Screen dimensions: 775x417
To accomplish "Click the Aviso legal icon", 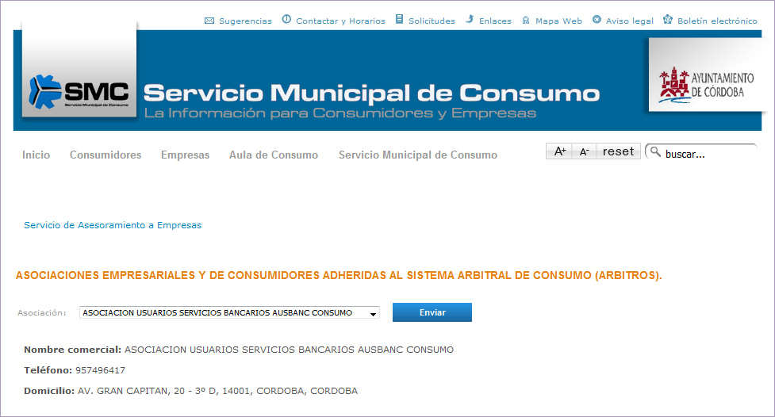I will point(597,19).
